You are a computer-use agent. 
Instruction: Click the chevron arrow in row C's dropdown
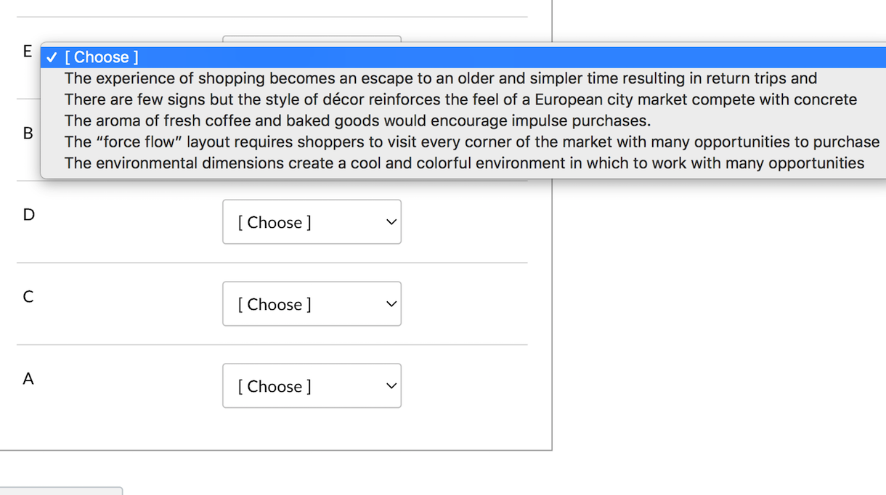click(x=390, y=304)
